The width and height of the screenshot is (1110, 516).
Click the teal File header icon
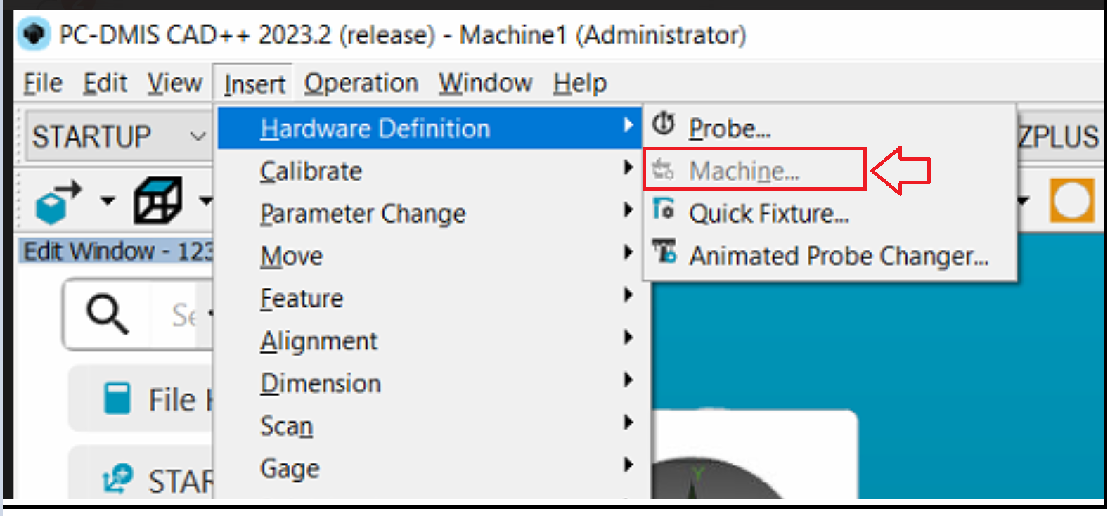point(117,398)
